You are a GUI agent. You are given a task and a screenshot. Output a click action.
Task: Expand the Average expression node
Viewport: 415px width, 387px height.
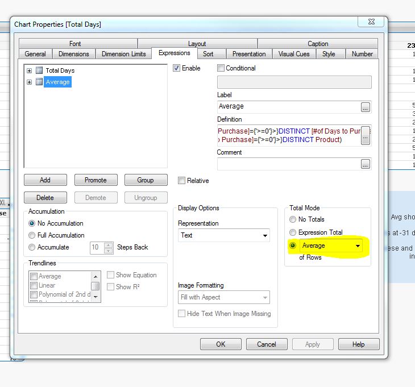click(30, 82)
